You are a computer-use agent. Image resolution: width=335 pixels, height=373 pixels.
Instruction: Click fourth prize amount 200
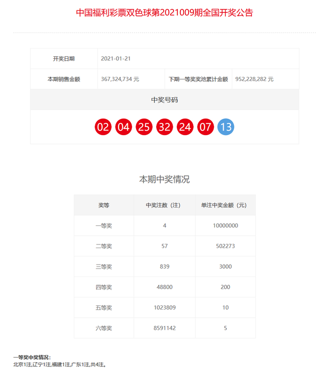pyautogui.click(x=225, y=287)
